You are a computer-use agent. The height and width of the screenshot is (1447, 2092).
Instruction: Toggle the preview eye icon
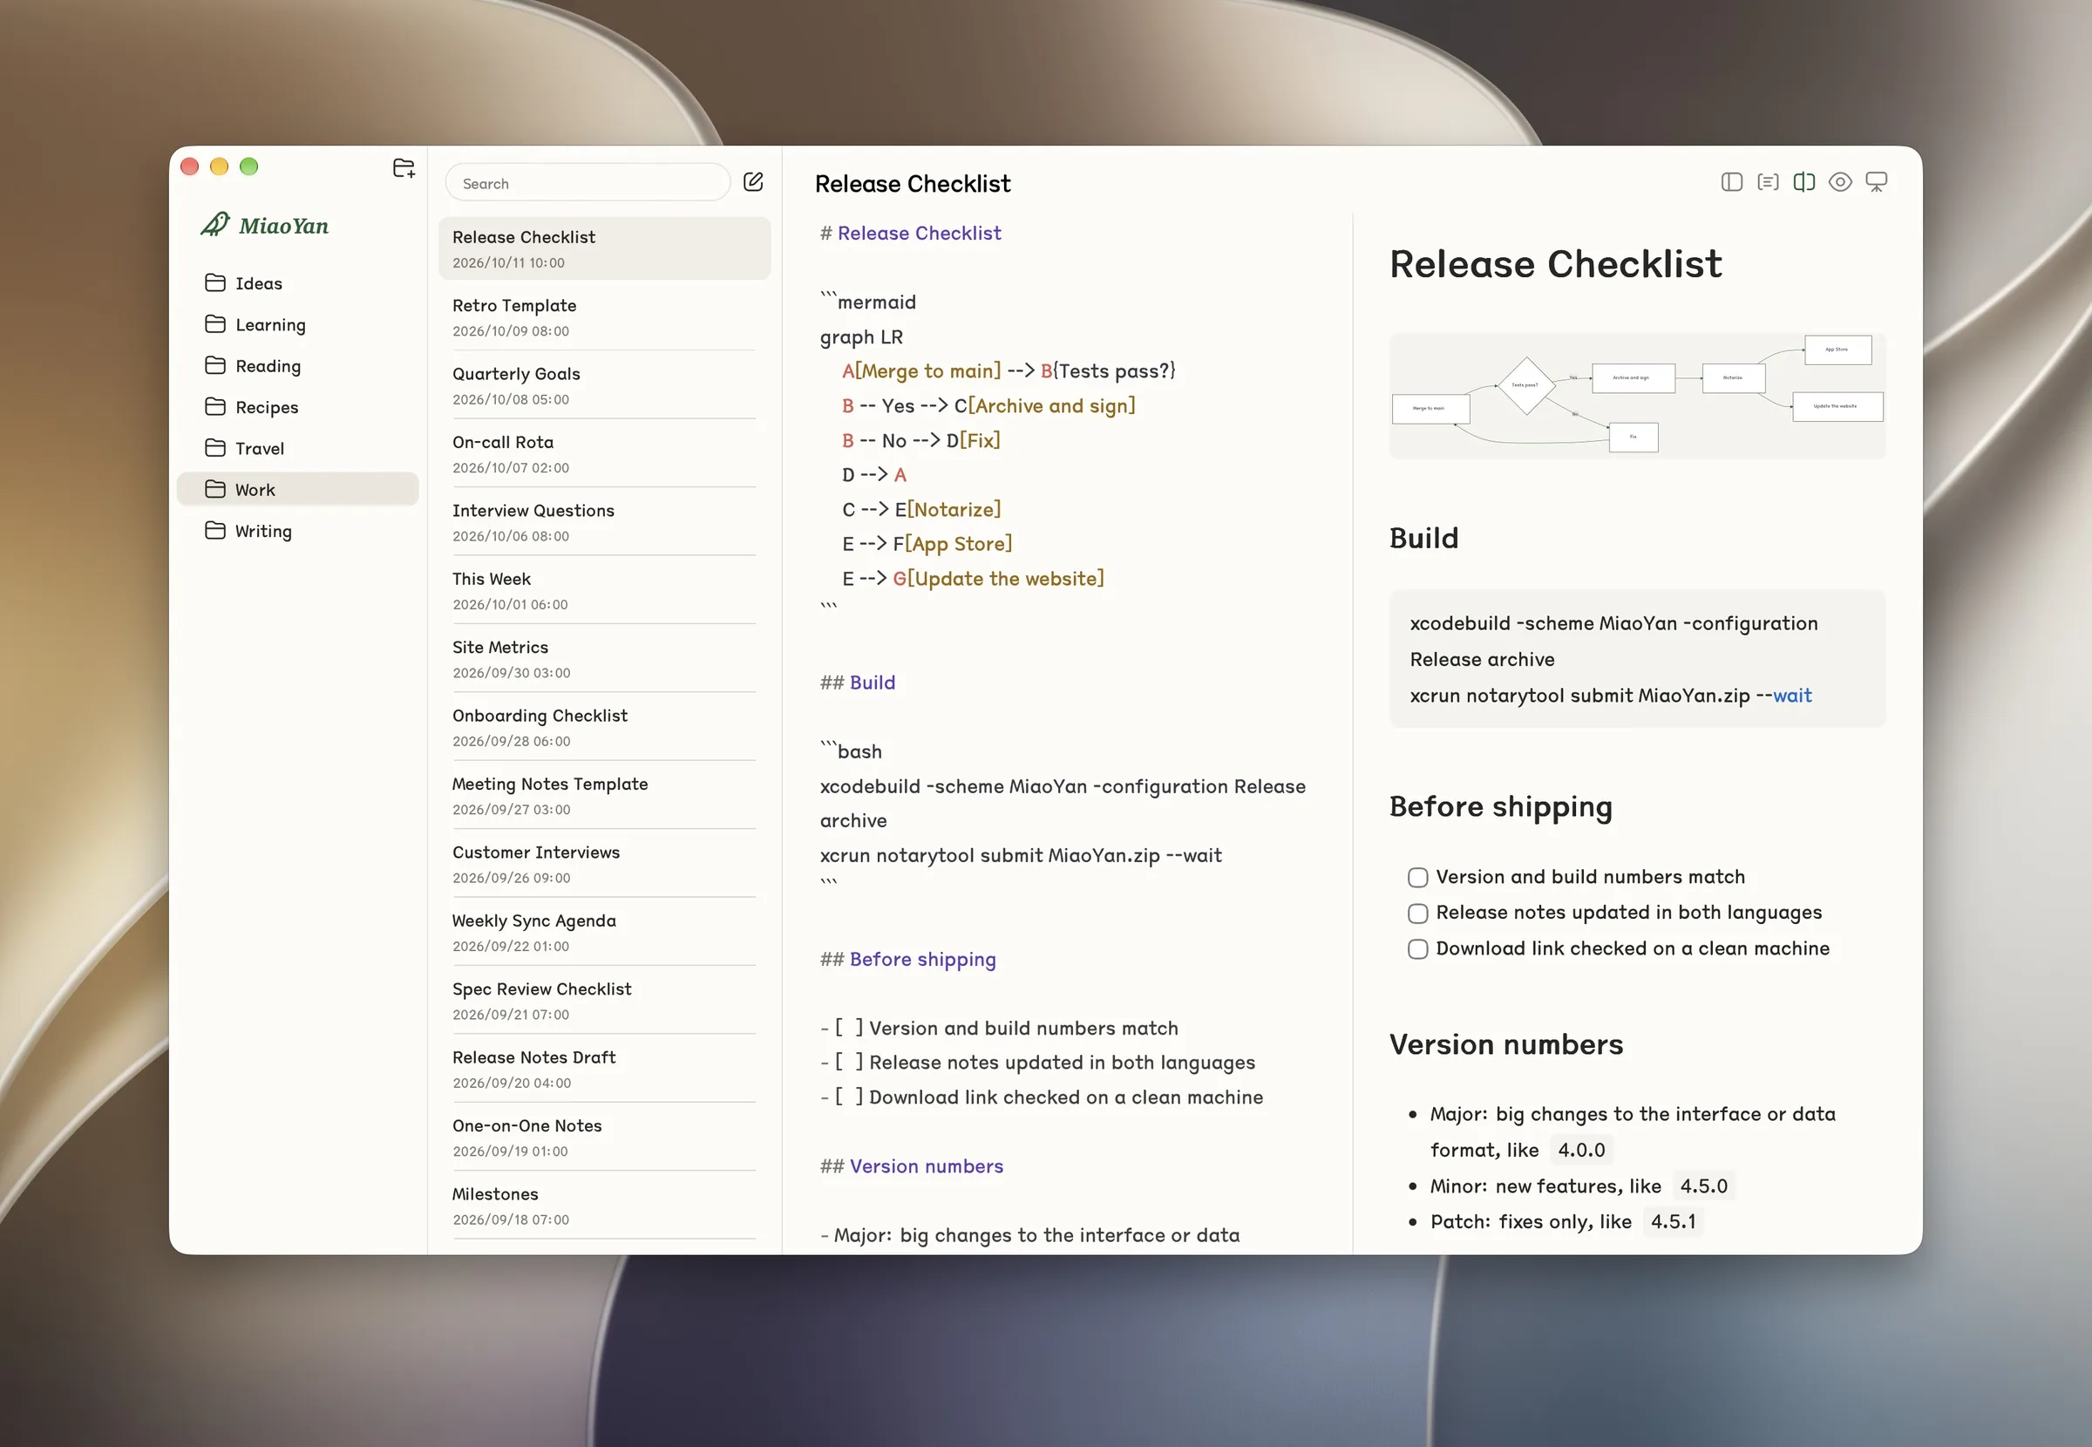point(1840,182)
